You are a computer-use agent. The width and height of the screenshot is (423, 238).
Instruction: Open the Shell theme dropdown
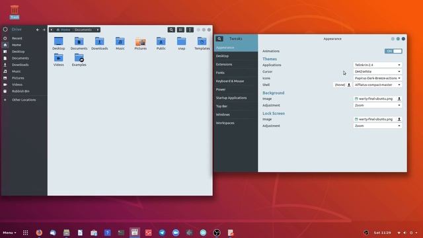(377, 85)
